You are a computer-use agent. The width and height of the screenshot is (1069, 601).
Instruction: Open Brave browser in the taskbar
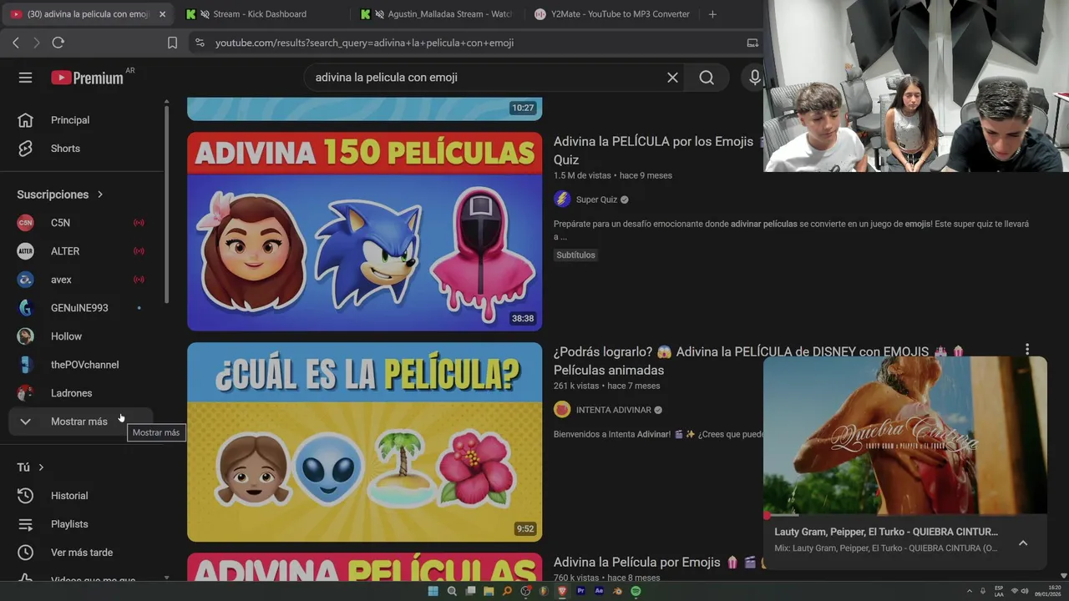[562, 591]
